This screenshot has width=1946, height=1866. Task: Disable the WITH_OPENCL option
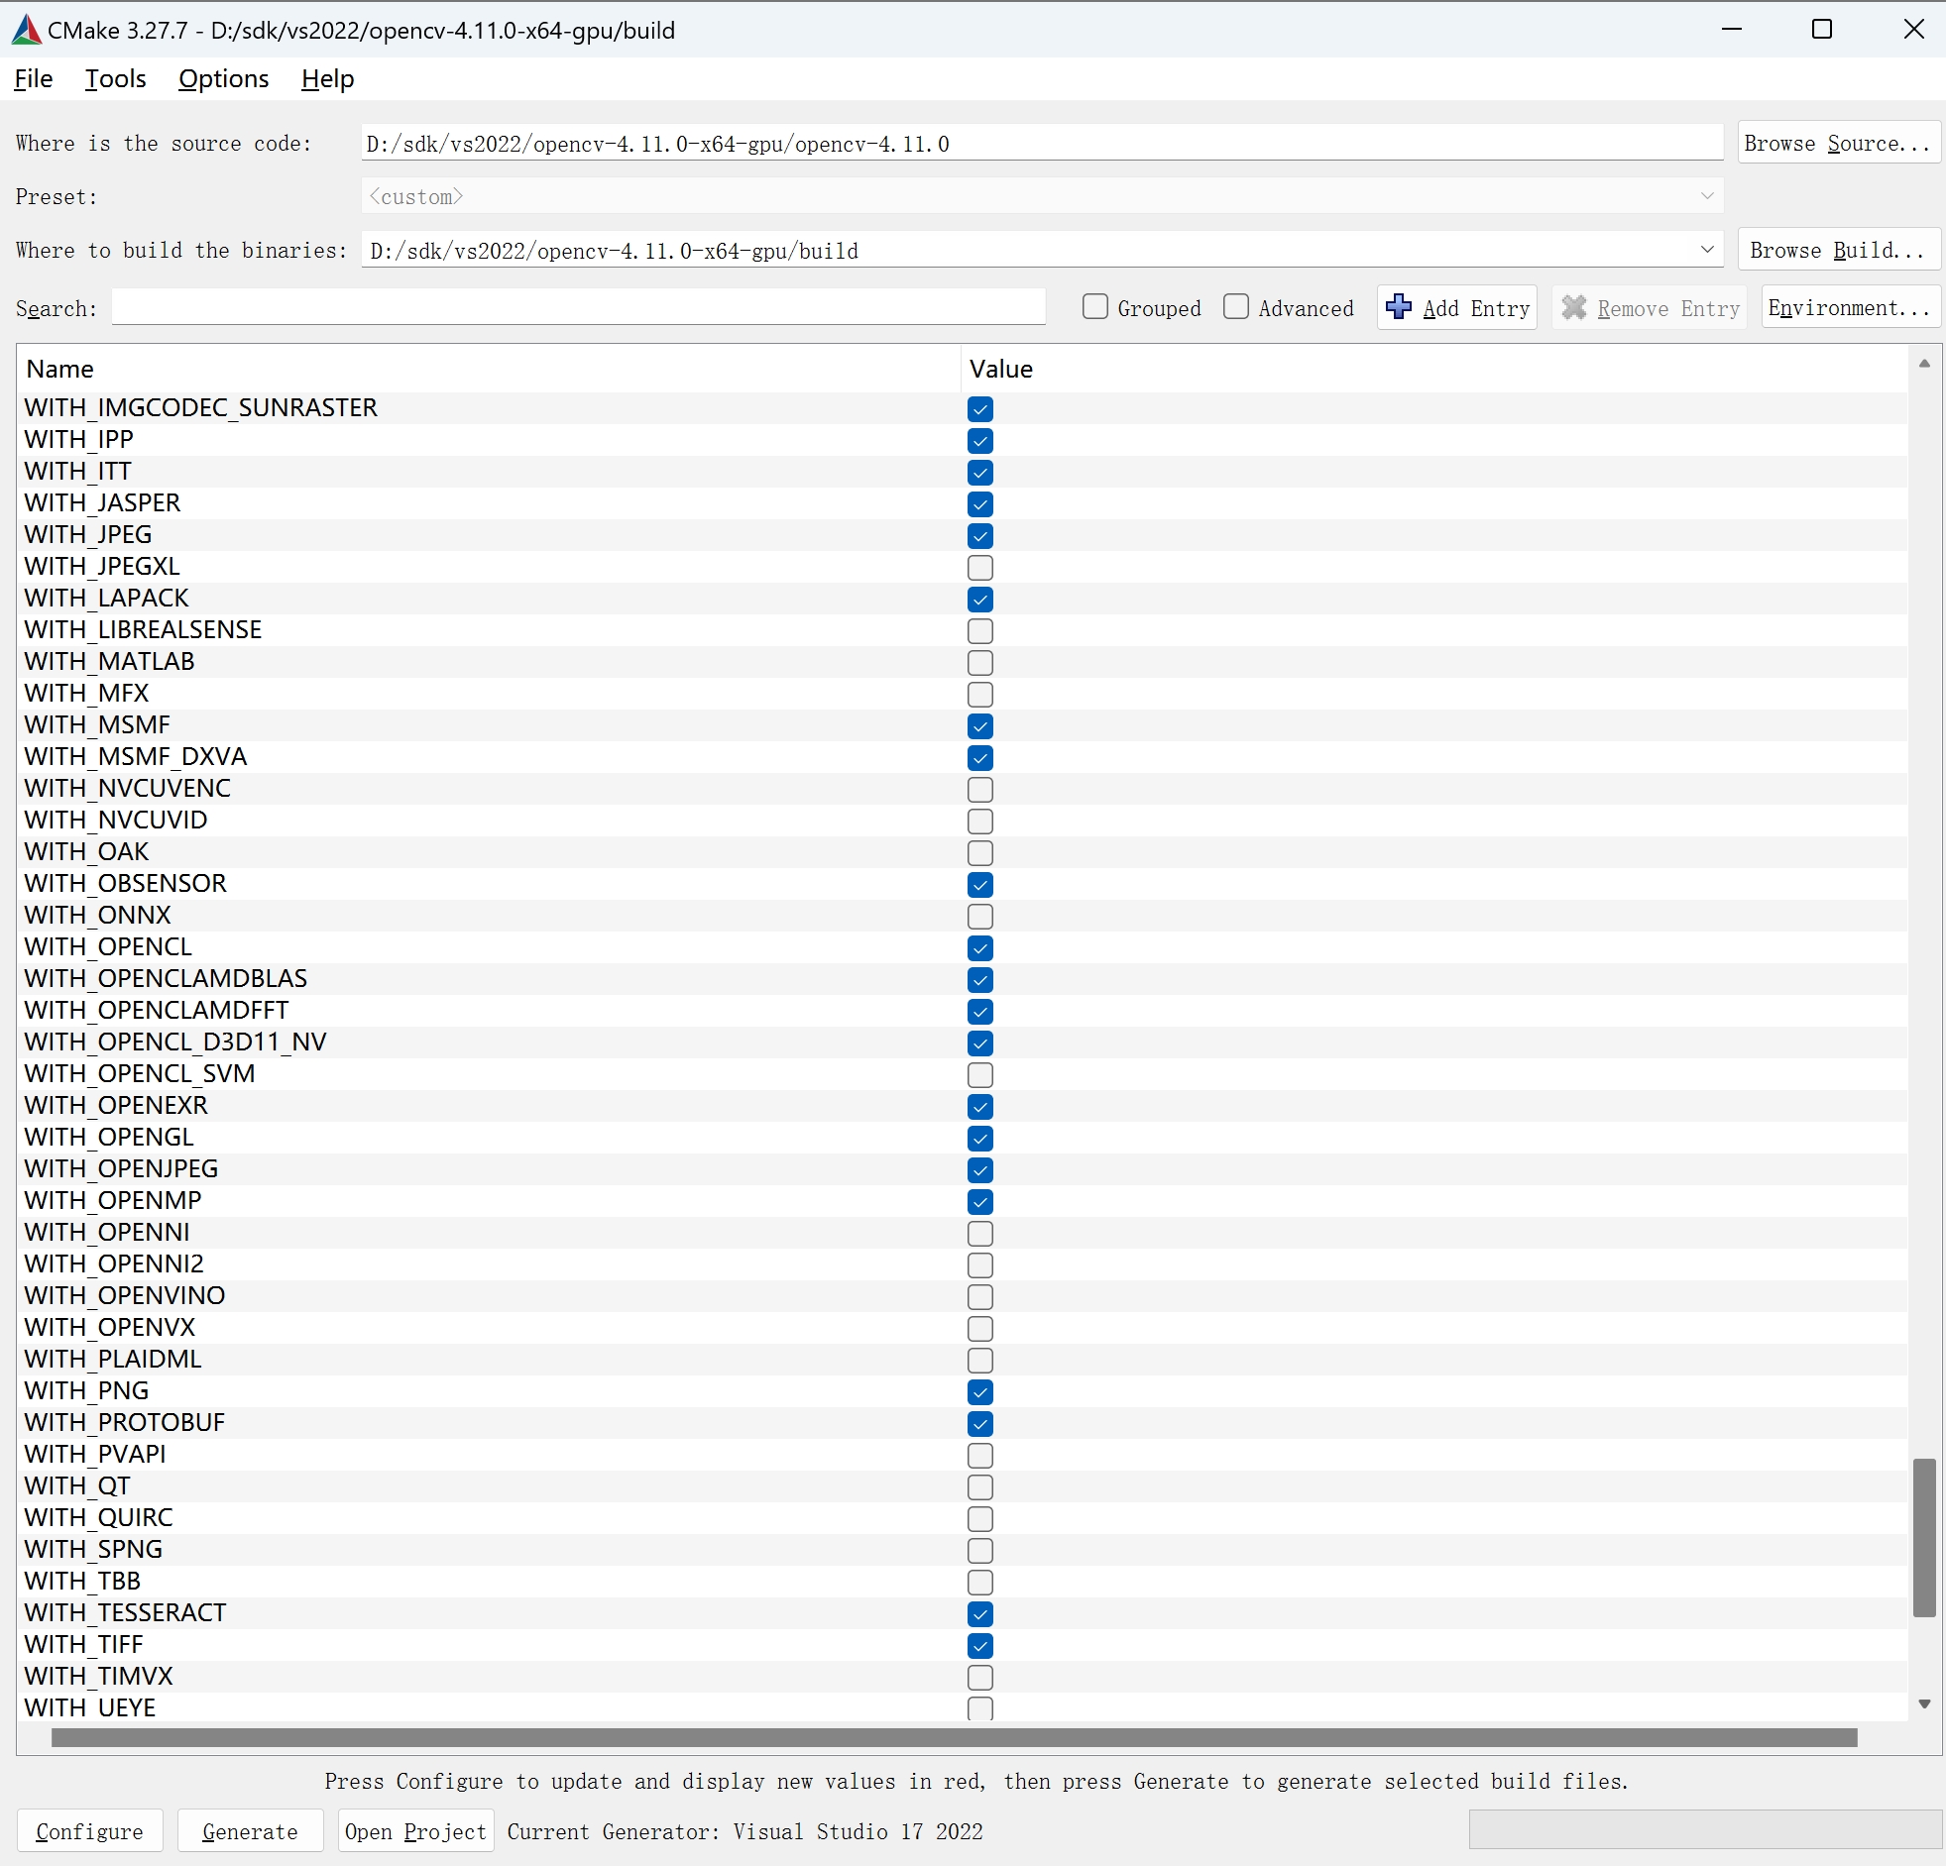tap(980, 948)
